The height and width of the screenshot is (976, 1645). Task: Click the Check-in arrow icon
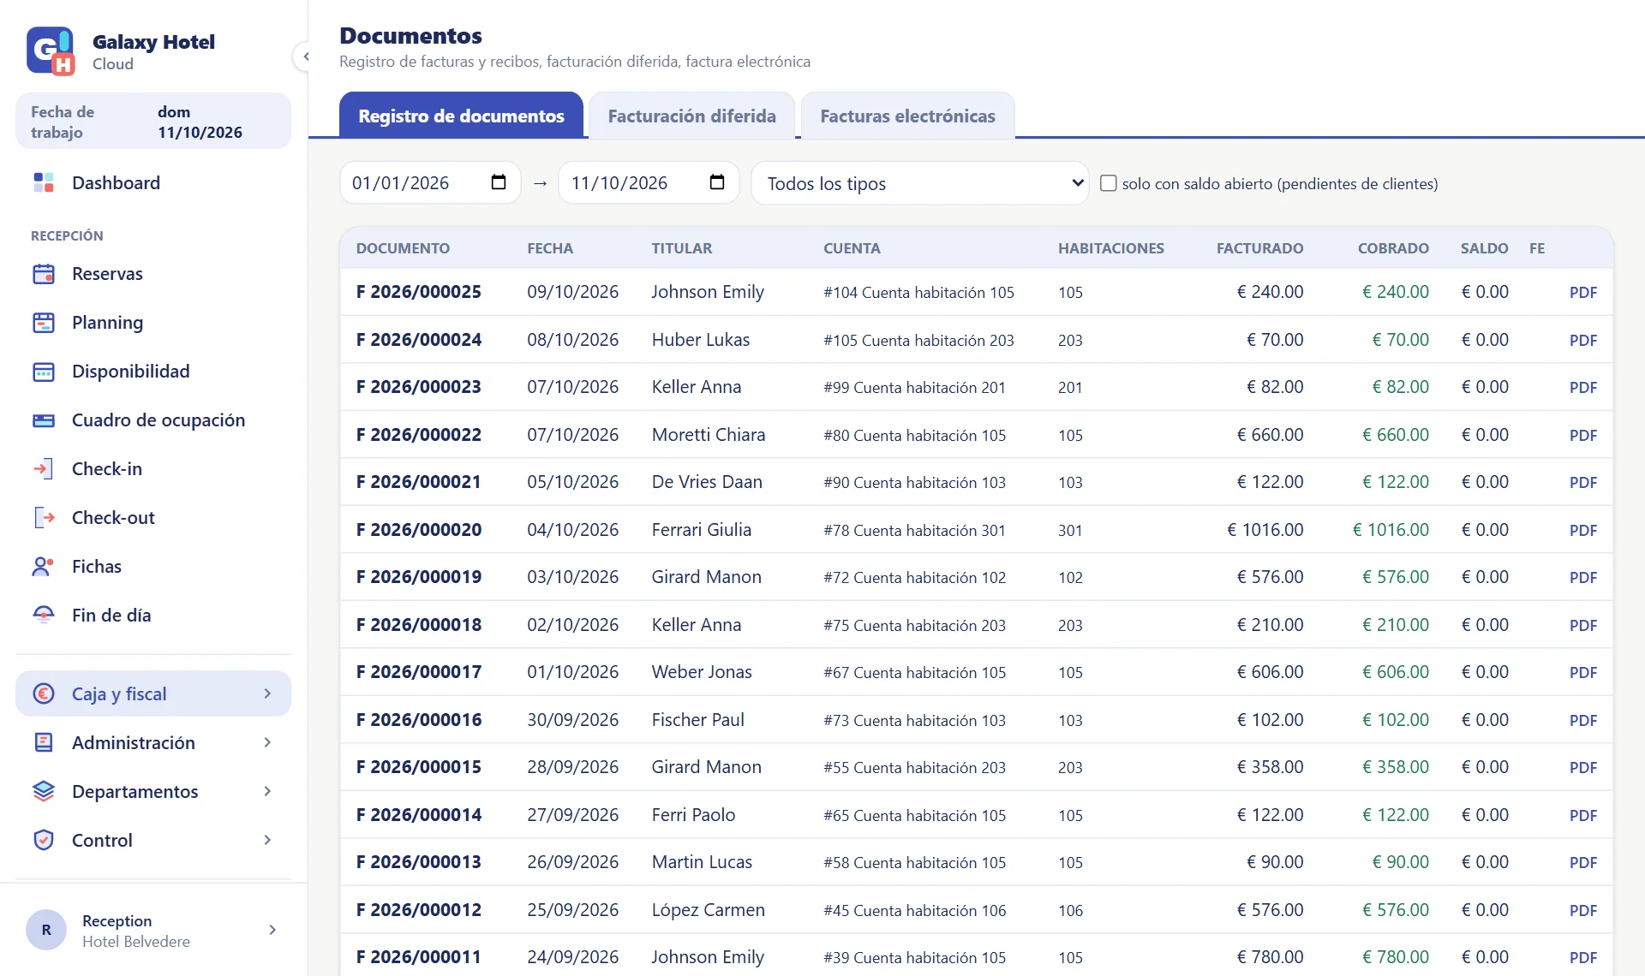tap(44, 469)
